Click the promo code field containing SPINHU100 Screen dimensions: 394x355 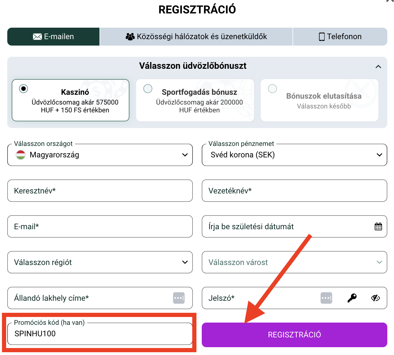click(x=99, y=334)
